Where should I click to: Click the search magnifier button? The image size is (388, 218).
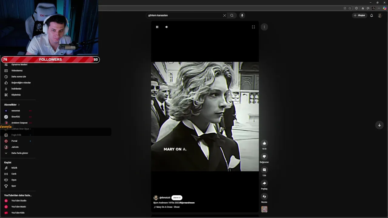pyautogui.click(x=232, y=15)
